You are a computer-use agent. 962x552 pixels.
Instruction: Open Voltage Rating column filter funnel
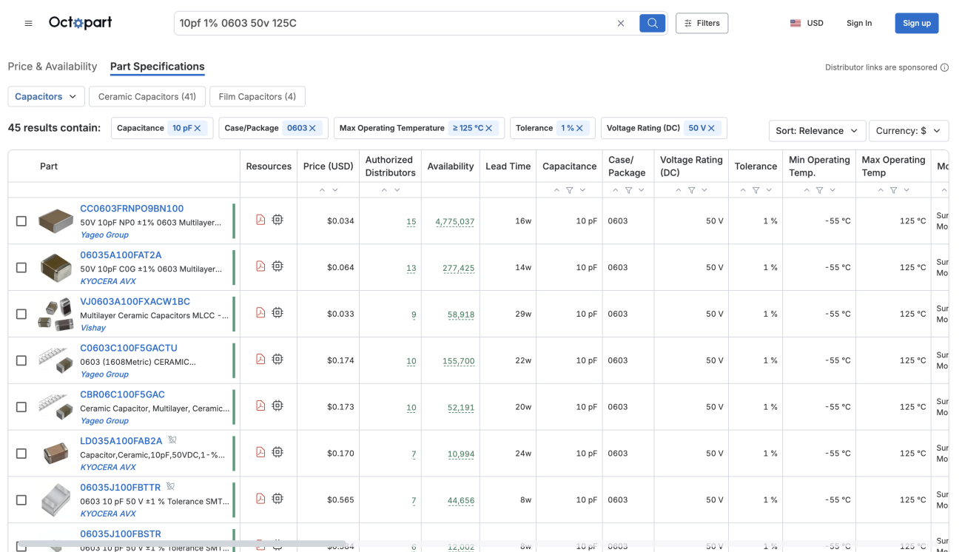(x=691, y=190)
